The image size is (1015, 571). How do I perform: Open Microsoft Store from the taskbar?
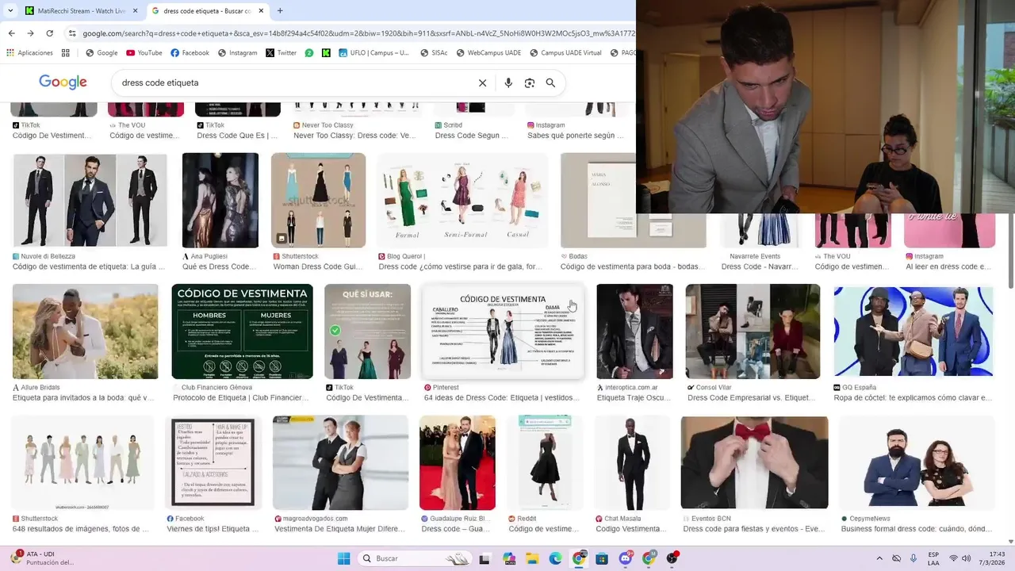pyautogui.click(x=602, y=558)
